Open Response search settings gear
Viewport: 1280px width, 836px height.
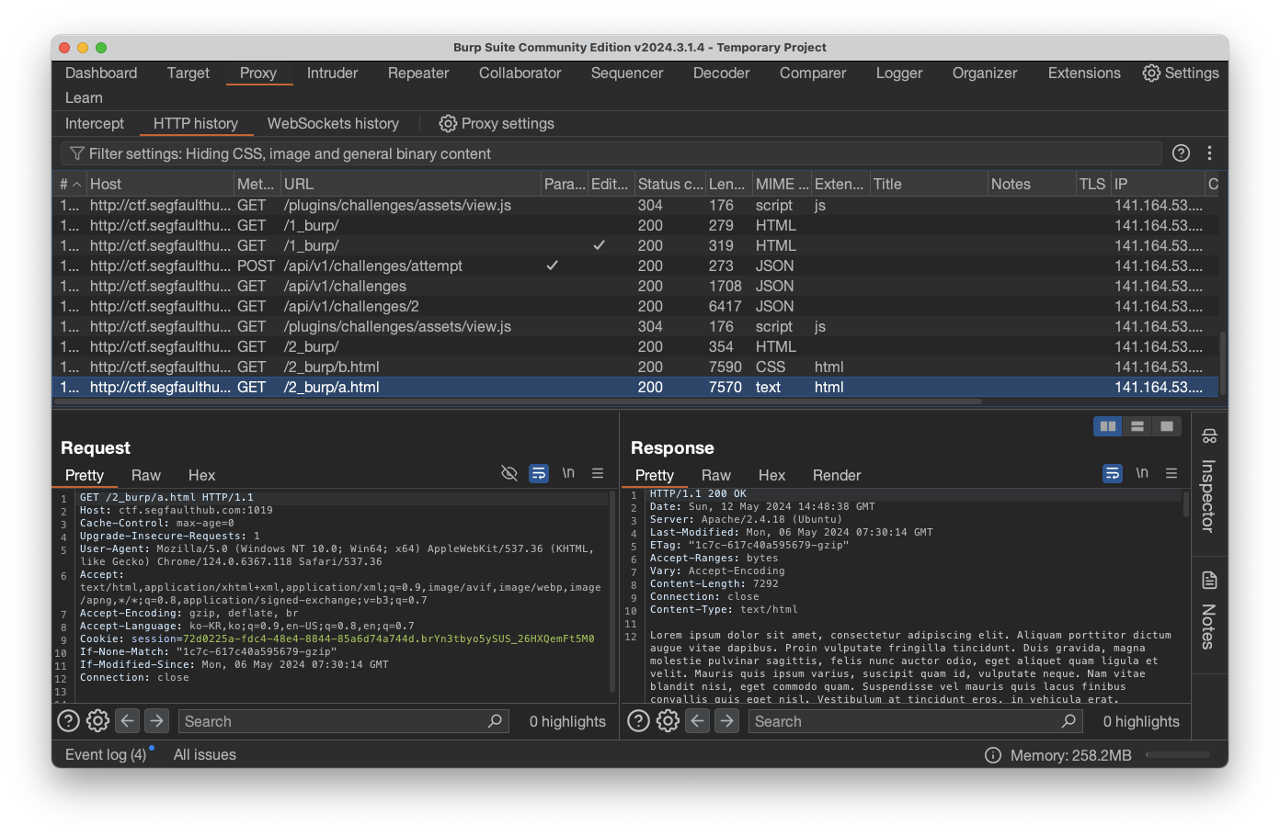[x=668, y=721]
